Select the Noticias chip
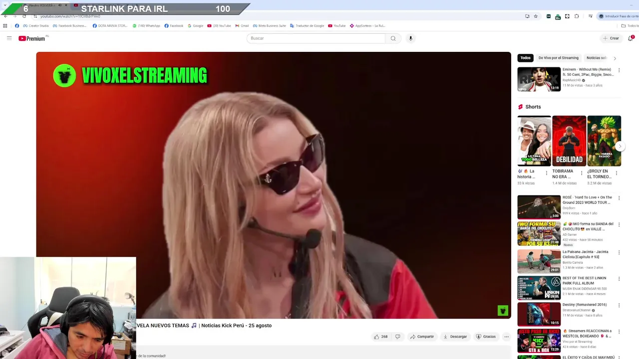This screenshot has height=359, width=639. pos(597,58)
